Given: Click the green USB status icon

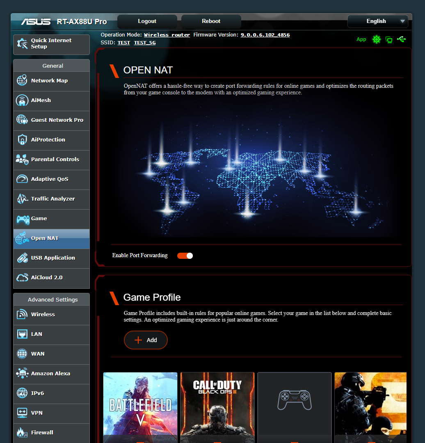Looking at the screenshot, I should pos(402,39).
